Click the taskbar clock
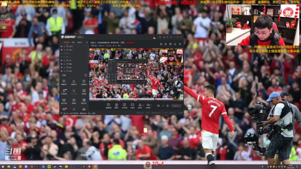Image resolution: width=301 pixels, height=169 pixels. coord(290,166)
